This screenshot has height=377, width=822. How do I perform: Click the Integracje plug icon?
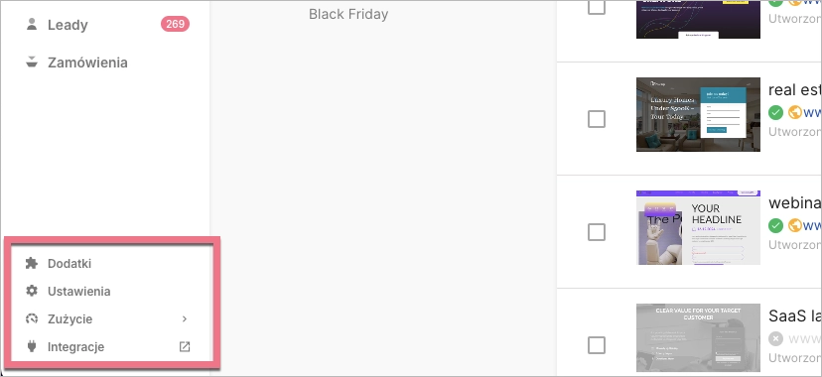(x=32, y=346)
